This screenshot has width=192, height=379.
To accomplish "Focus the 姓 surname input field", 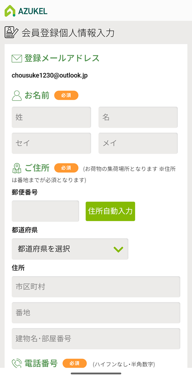I will pyautogui.click(x=51, y=117).
